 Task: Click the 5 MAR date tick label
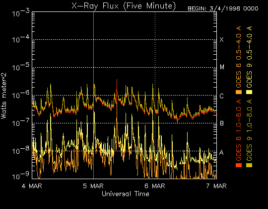click(x=93, y=186)
